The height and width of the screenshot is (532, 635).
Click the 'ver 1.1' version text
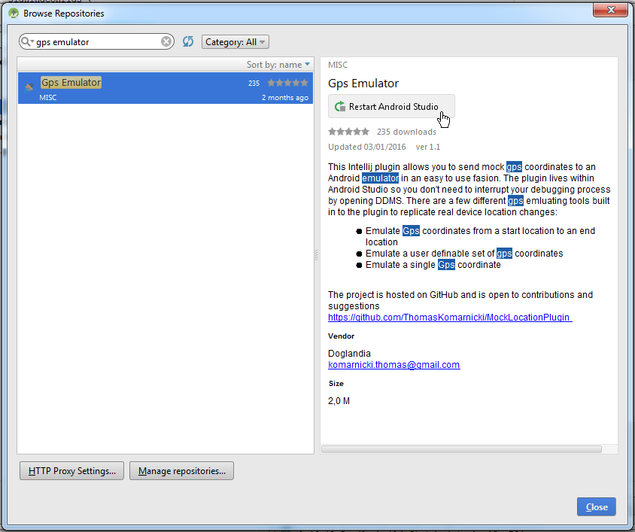tap(427, 147)
